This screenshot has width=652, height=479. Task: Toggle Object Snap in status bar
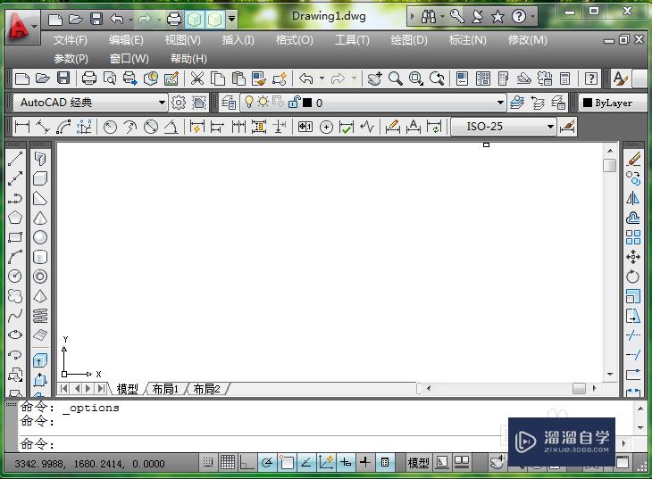coord(287,462)
